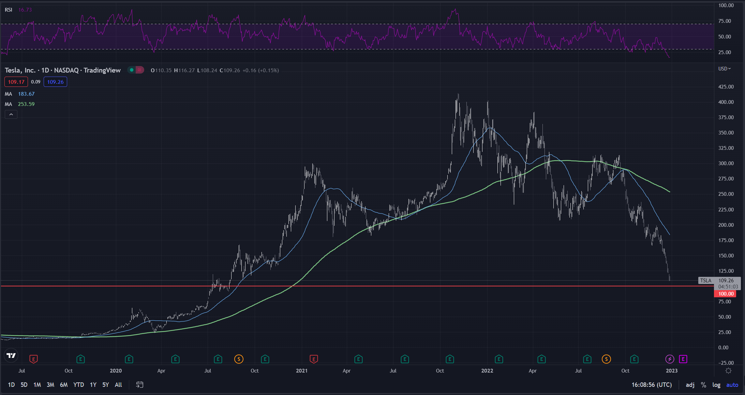
Task: Select the 1M time range
Action: point(37,385)
